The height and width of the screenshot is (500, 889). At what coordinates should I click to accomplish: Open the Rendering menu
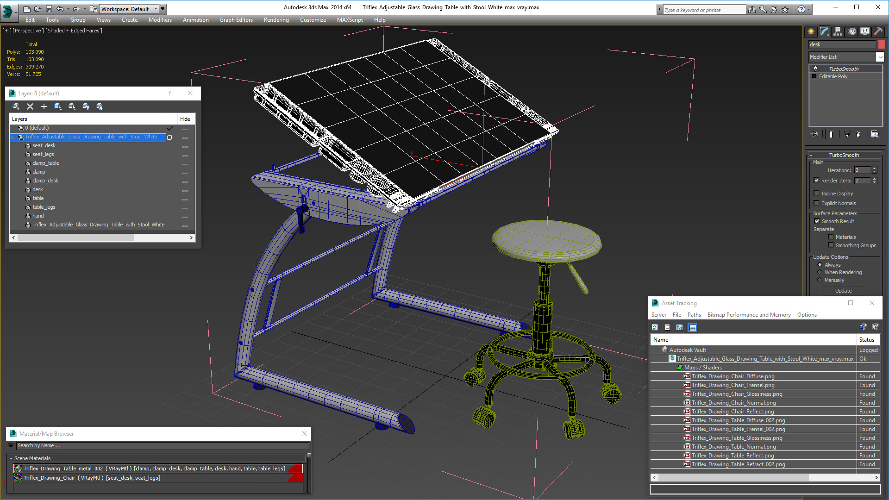coord(276,20)
